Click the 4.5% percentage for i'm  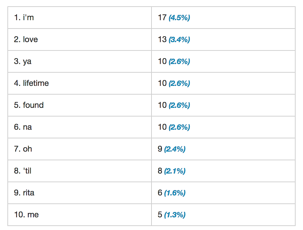tap(179, 18)
